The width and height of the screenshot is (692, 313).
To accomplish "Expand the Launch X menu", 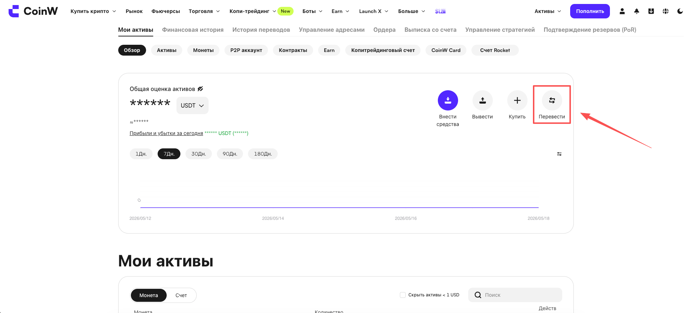I will click(373, 11).
